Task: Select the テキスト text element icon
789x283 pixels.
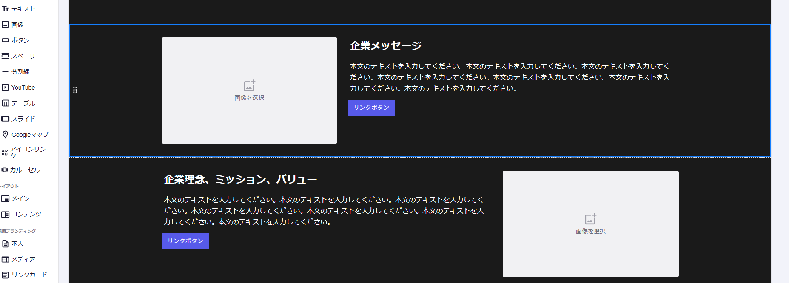Action: click(6, 9)
